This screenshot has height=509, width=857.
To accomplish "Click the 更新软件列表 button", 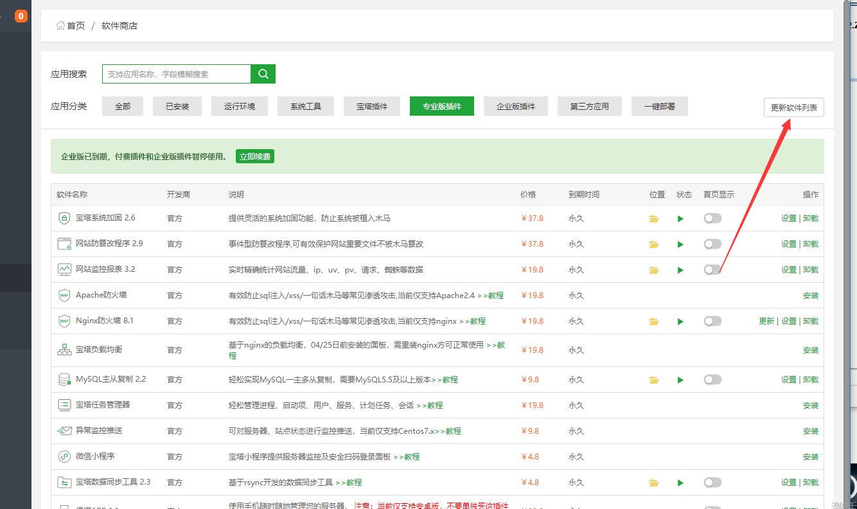I will click(x=793, y=107).
